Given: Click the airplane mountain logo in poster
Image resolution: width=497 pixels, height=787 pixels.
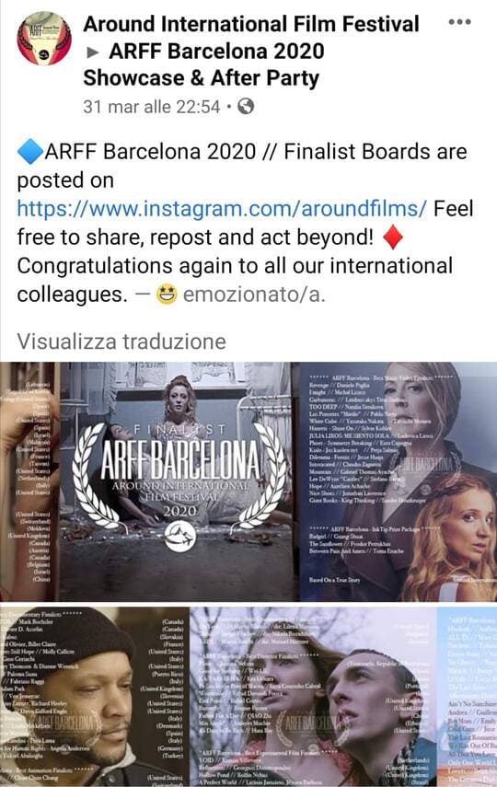Looking at the screenshot, I should point(180,536).
